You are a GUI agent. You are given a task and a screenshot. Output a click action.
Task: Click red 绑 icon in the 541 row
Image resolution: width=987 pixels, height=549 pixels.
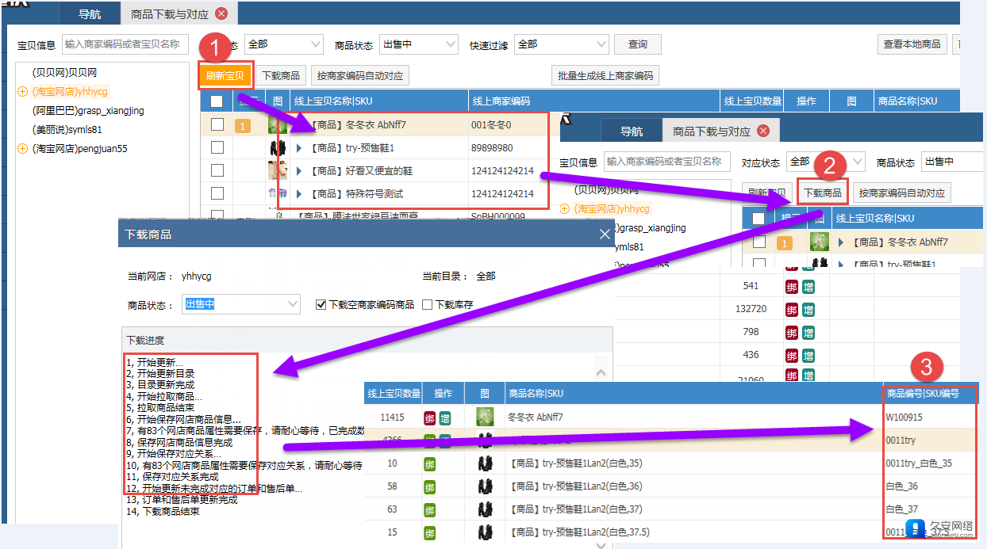pyautogui.click(x=791, y=287)
